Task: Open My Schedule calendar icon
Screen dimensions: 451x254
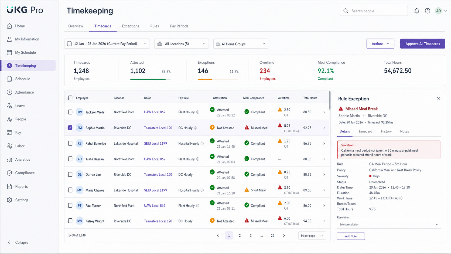Action: coord(9,52)
